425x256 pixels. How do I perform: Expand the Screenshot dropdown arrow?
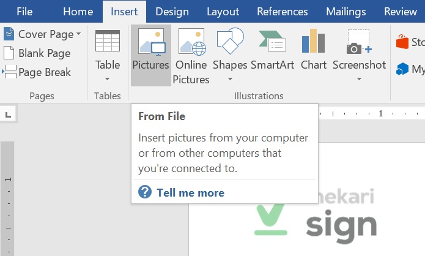(359, 79)
